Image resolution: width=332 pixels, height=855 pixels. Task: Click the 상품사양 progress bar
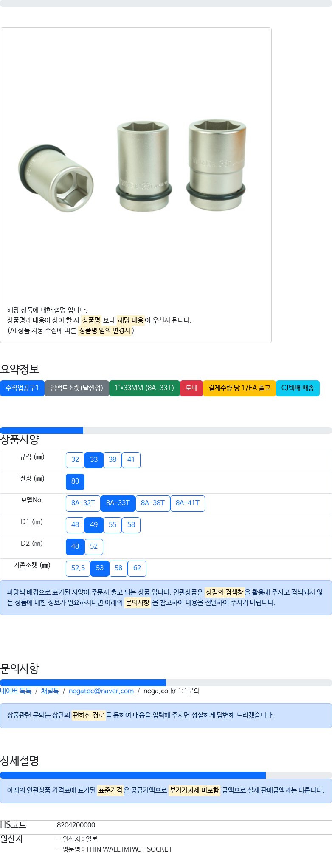pyautogui.click(x=166, y=430)
